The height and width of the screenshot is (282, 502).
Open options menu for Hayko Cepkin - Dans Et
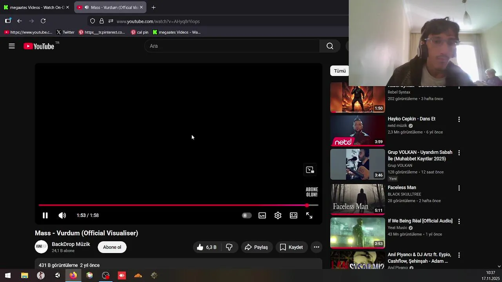(x=459, y=119)
